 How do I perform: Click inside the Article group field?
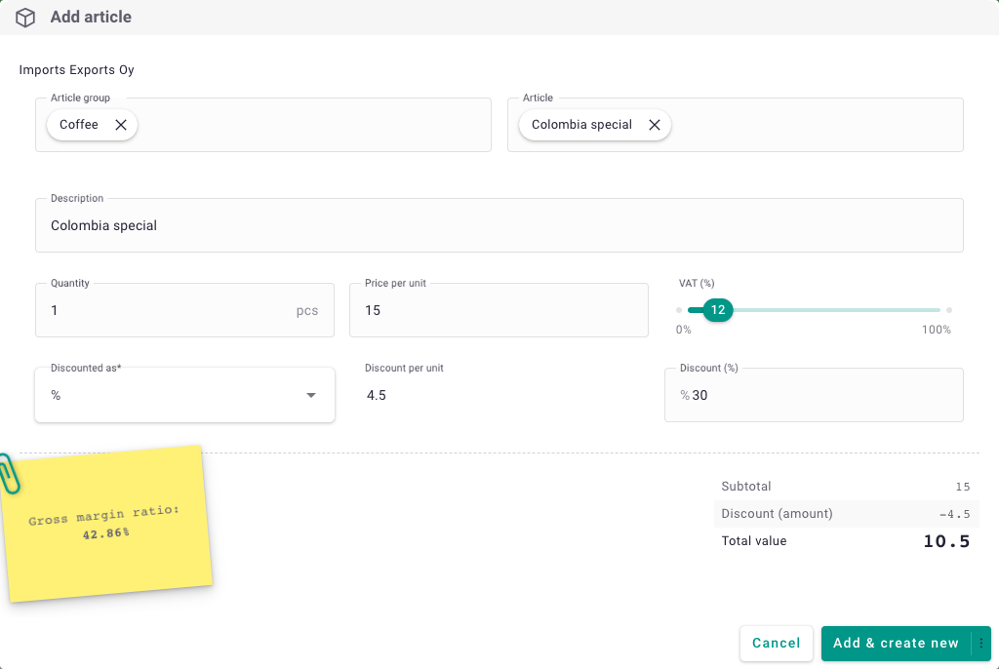tap(312, 125)
